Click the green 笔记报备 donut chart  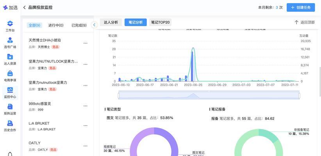point(259,142)
